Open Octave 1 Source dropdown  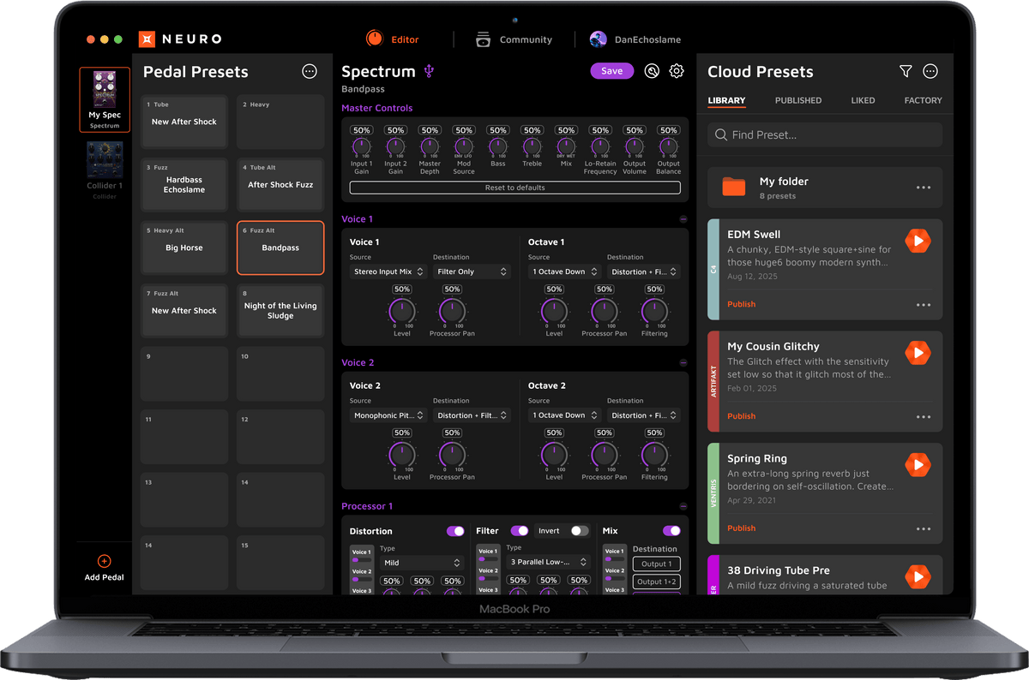coord(565,271)
